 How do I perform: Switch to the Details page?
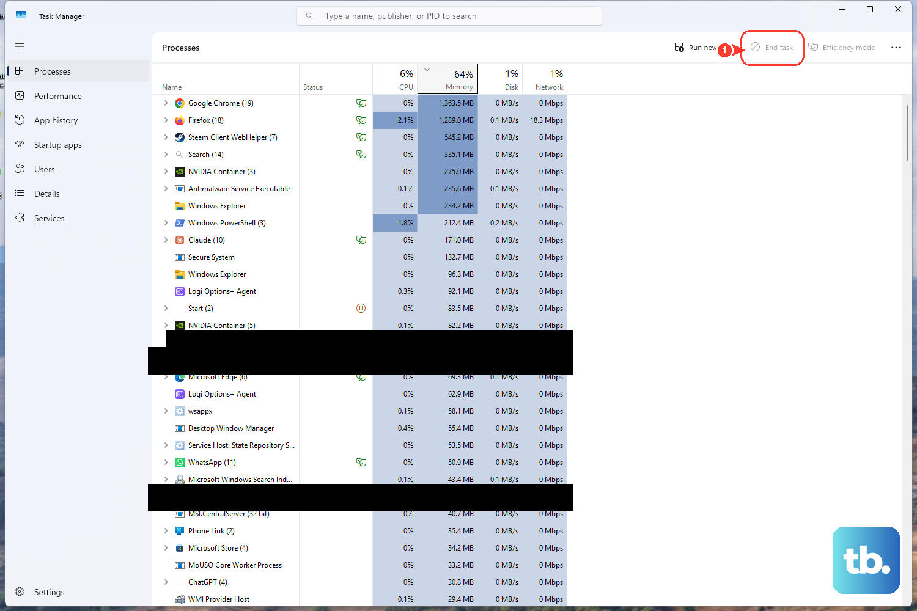point(78,194)
